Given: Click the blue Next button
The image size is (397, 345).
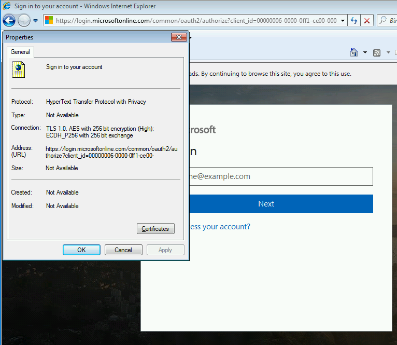Looking at the screenshot, I should click(281, 204).
